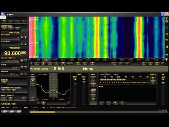Turn the MKR marker On
The height and width of the screenshot is (127, 169).
(93, 78)
